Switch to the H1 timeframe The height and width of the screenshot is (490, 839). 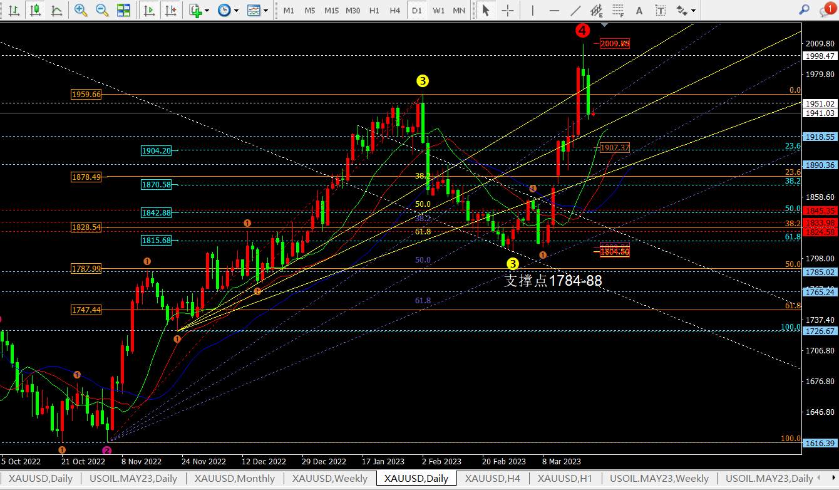click(374, 10)
